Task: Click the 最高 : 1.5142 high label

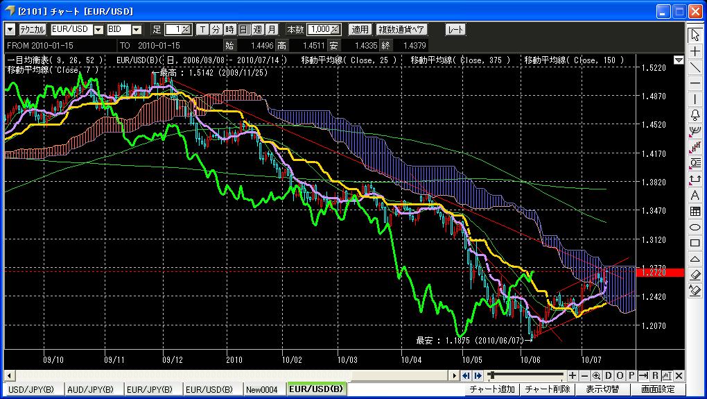Action: [211, 72]
